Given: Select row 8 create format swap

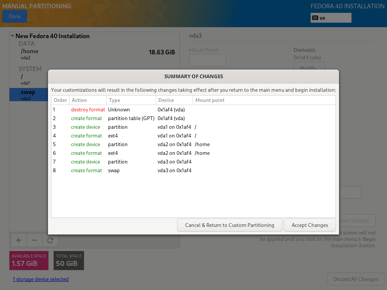Looking at the screenshot, I should pyautogui.click(x=193, y=170).
